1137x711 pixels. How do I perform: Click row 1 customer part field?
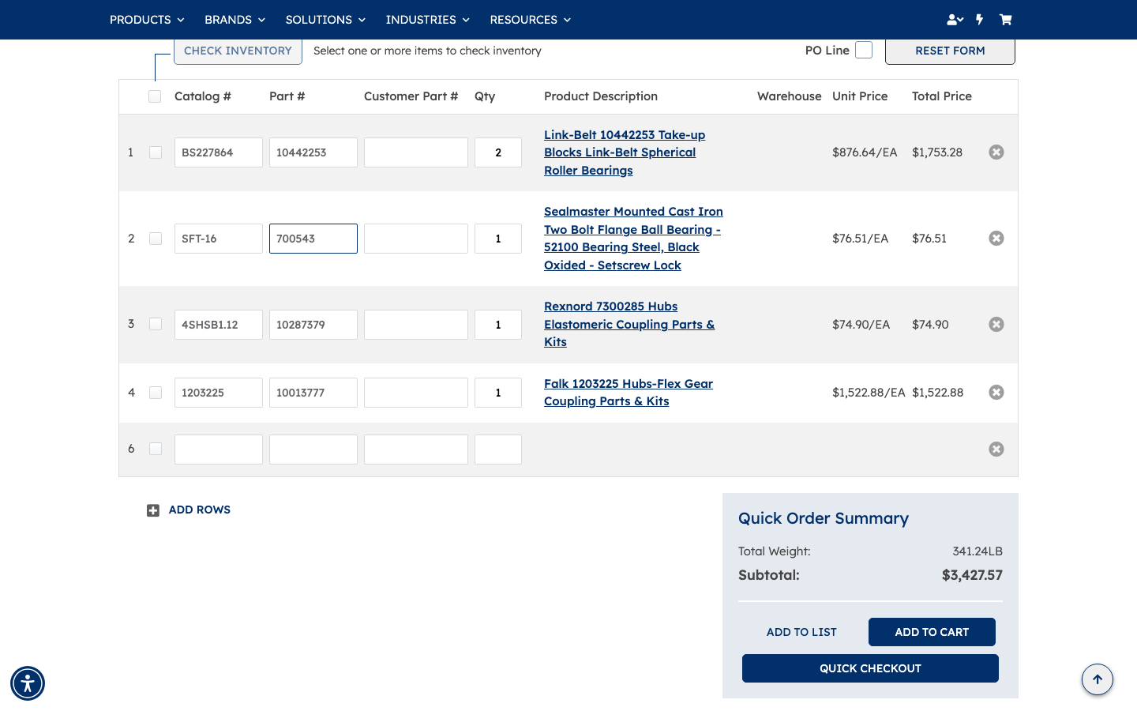click(416, 152)
